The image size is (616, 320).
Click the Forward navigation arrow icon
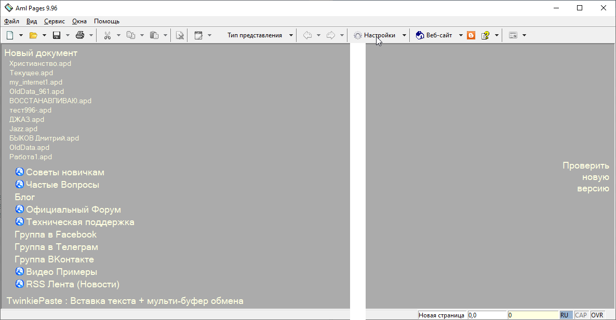331,35
